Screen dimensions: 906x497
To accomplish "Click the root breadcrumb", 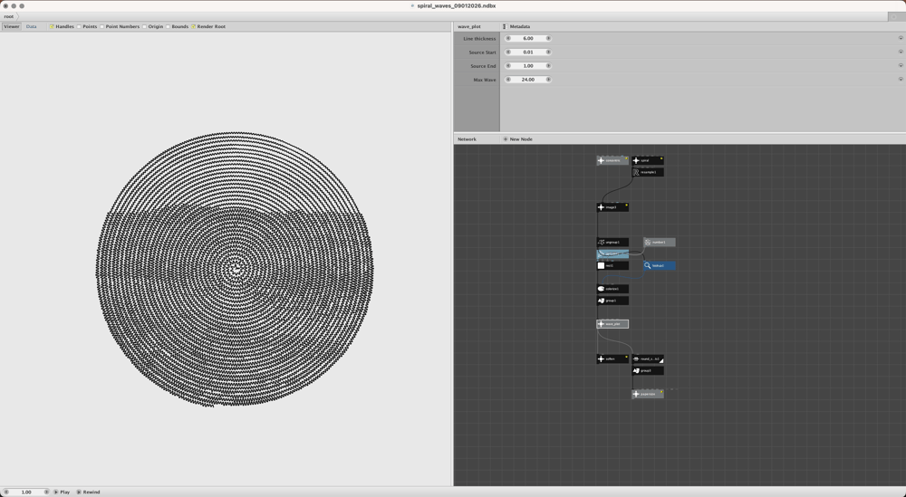I will click(x=9, y=16).
